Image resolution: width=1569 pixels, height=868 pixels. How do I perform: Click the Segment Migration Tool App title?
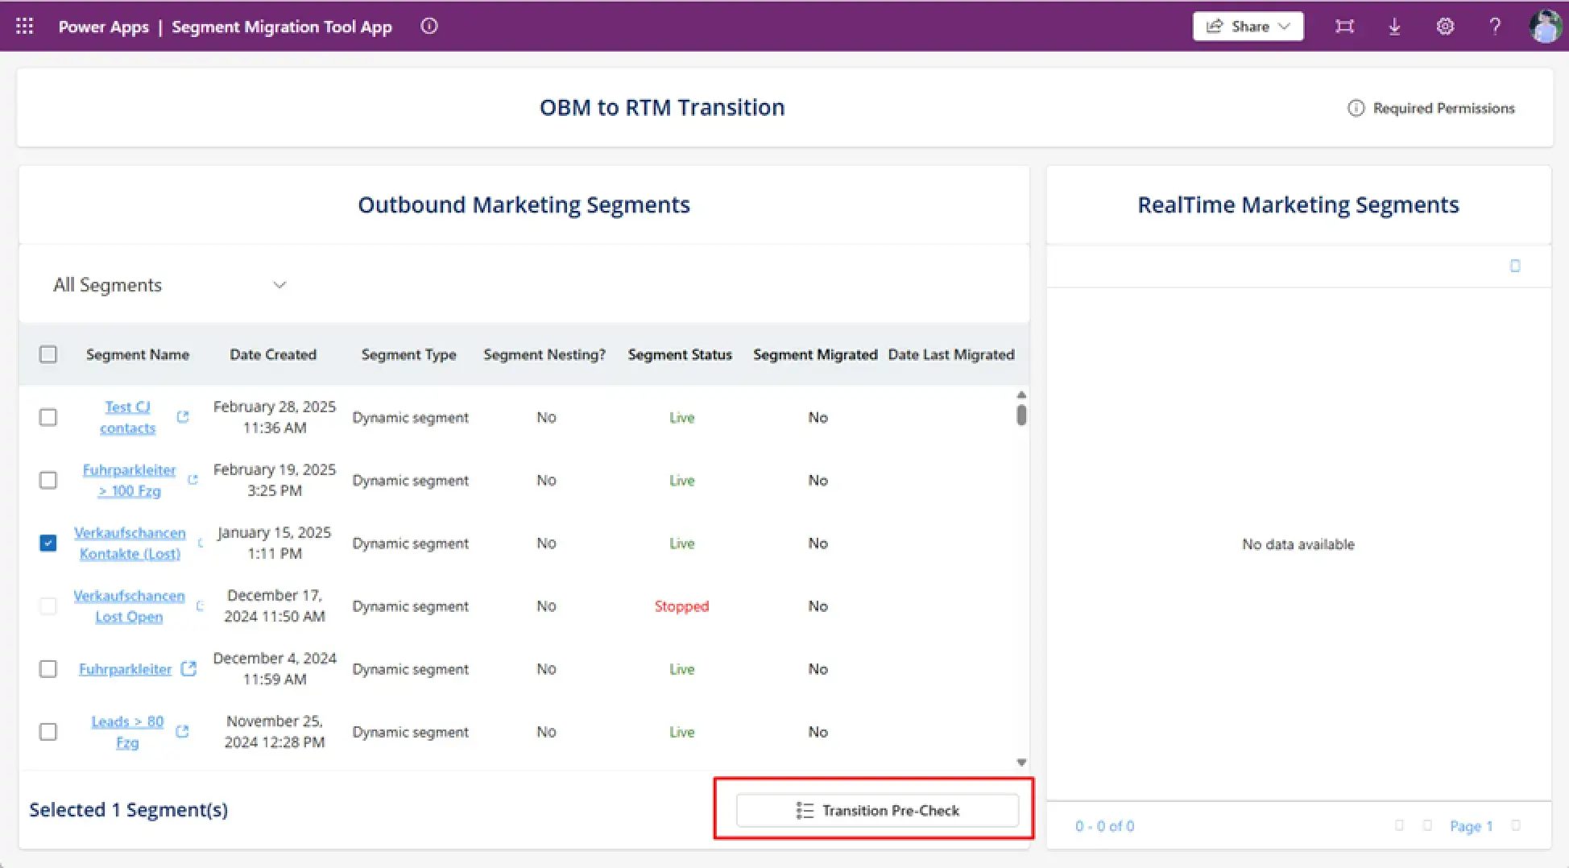[x=282, y=27]
